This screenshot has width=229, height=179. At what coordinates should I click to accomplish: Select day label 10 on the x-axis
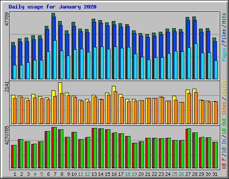74,174
